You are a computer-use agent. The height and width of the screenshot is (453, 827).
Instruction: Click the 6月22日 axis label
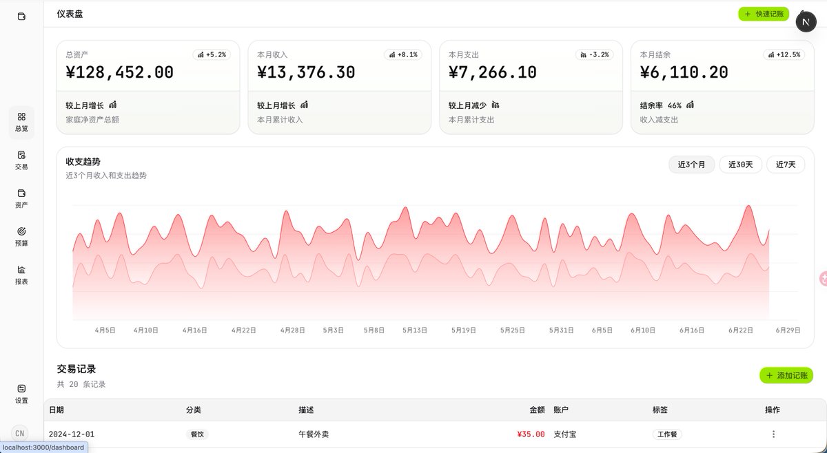point(741,330)
